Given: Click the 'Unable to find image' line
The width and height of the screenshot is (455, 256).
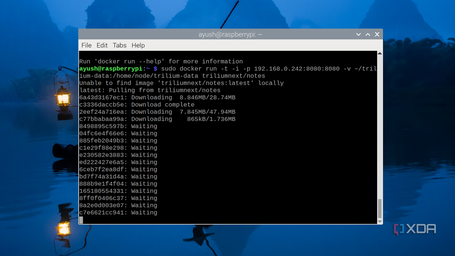Looking at the screenshot, I should coord(181,83).
